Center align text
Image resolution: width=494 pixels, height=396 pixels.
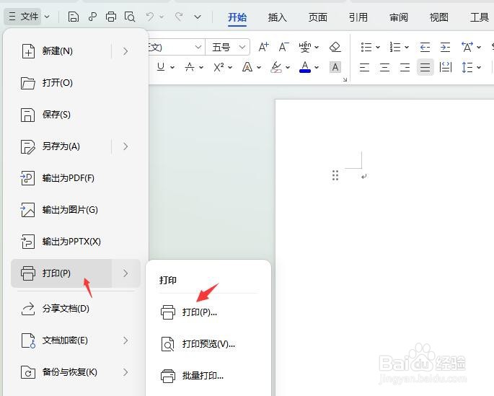384,67
